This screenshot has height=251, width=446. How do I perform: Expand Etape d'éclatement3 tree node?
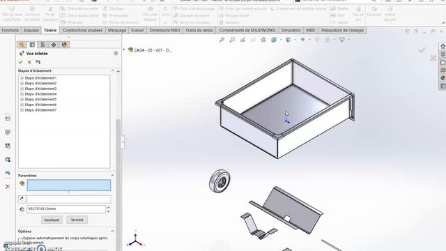pyautogui.click(x=22, y=89)
